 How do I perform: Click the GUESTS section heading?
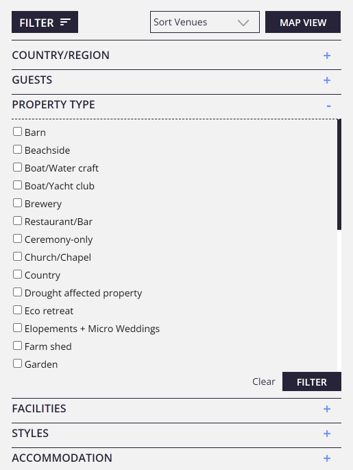[x=32, y=80]
